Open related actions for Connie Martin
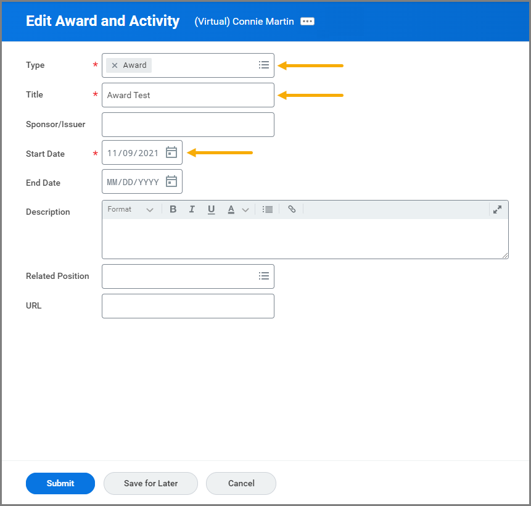This screenshot has height=506, width=531. pos(307,21)
